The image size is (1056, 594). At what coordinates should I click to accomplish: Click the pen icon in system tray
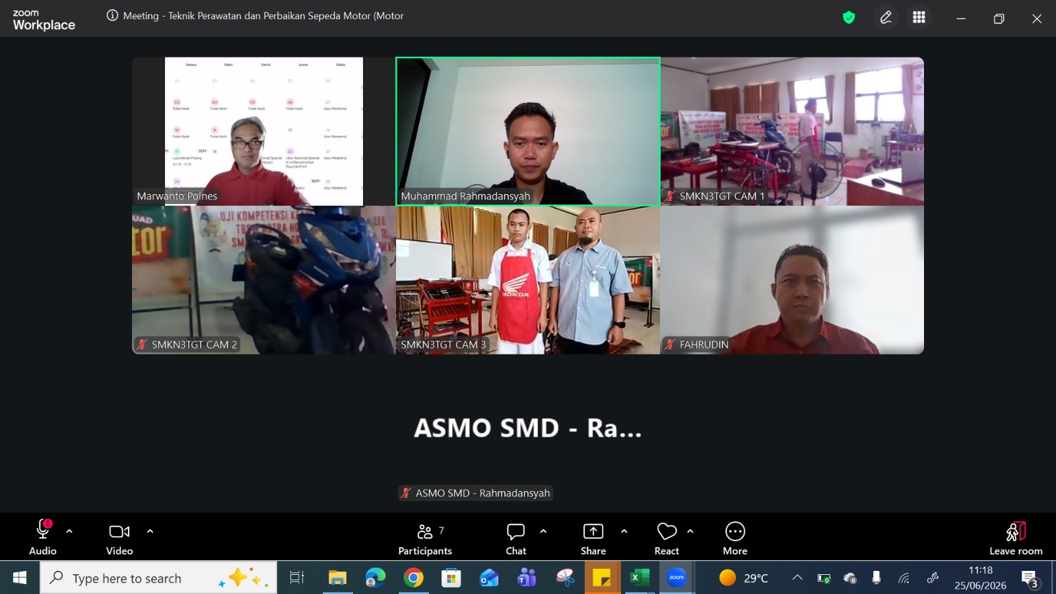point(933,578)
